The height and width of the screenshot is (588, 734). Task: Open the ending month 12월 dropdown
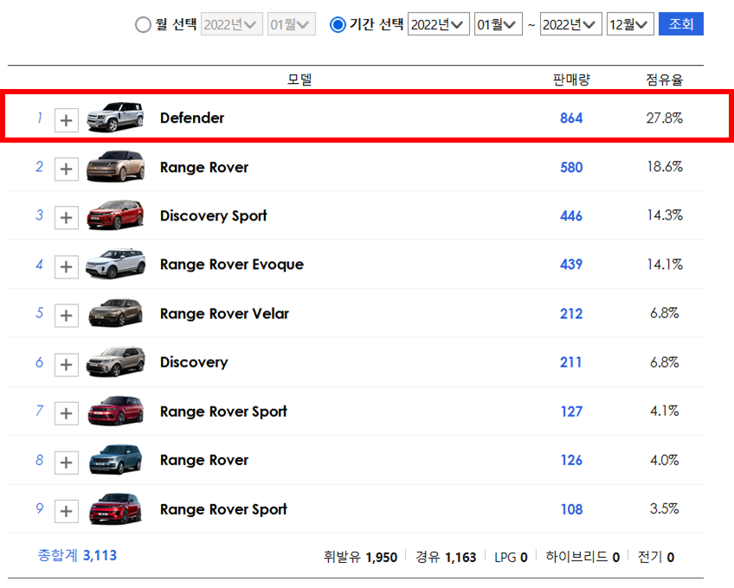tap(630, 24)
